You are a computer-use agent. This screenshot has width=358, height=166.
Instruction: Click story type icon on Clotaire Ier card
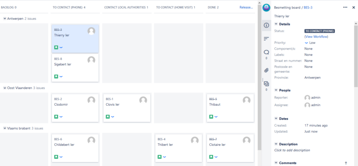211,157
